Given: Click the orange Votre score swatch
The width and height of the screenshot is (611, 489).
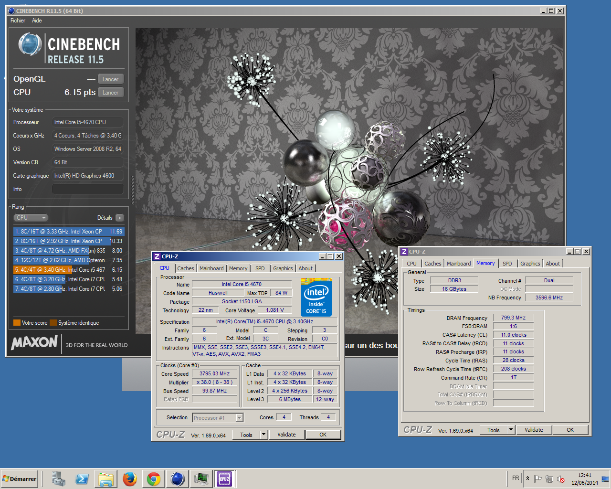Looking at the screenshot, I should 17,323.
